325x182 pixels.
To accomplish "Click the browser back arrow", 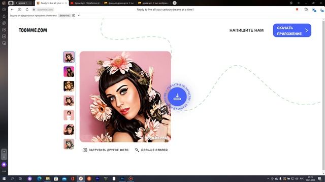I will [x=12, y=10].
